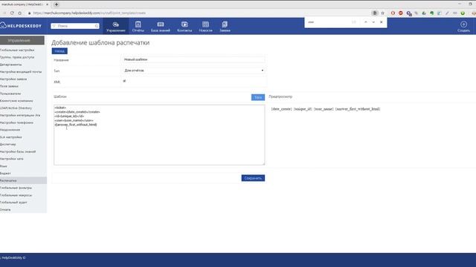Bookmark the page with the star icon
This screenshot has width=476, height=267.
[x=383, y=13]
